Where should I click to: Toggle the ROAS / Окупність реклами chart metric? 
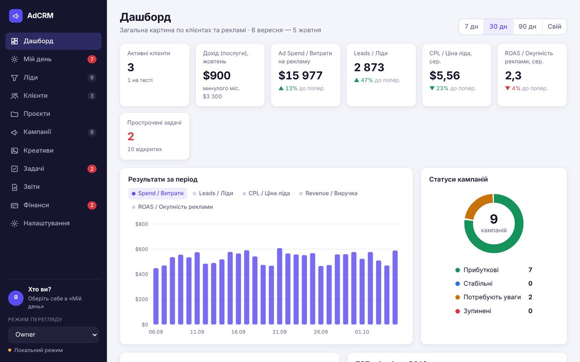tap(173, 207)
